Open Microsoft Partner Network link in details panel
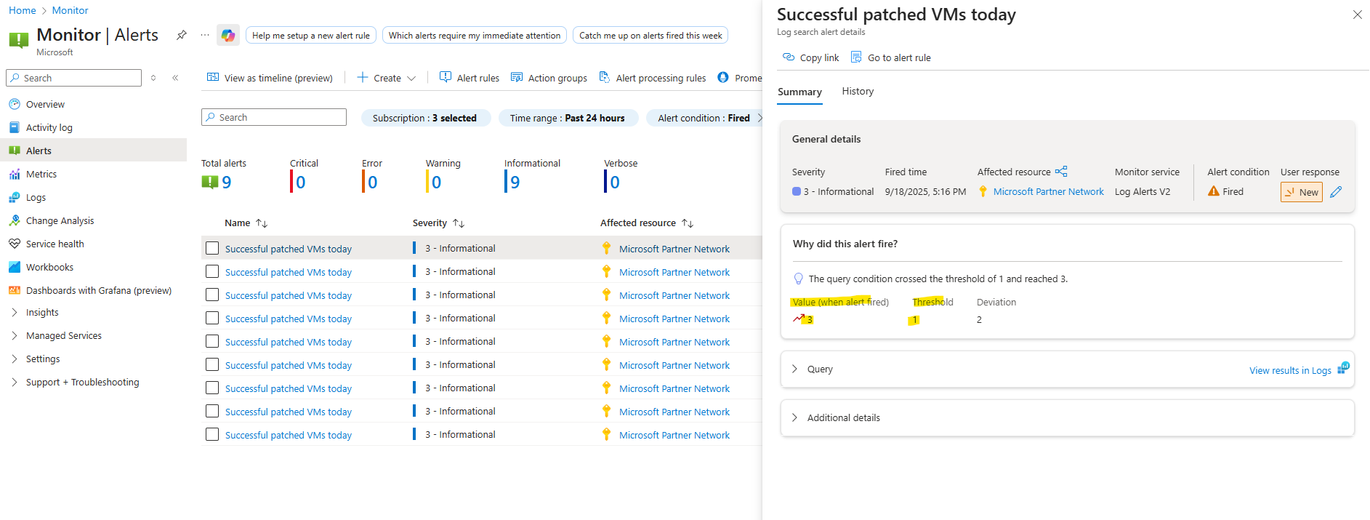1370x520 pixels. (1048, 191)
